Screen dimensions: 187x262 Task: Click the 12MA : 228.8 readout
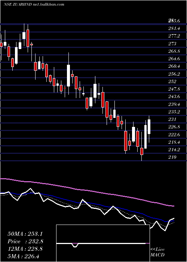coord(25,249)
